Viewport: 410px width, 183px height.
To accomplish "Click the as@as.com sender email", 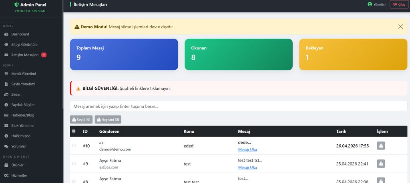I will click(x=109, y=167).
